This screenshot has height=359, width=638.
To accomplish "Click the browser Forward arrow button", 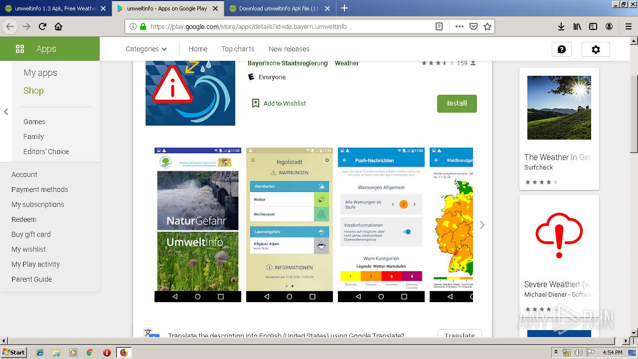I will [x=26, y=26].
